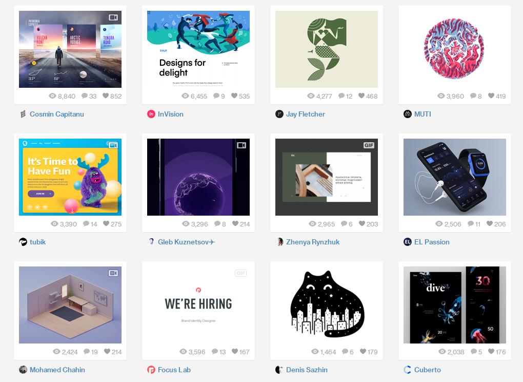Open Gleb Kuznetsov's profile link
The height and width of the screenshot is (382, 523).
tap(187, 242)
